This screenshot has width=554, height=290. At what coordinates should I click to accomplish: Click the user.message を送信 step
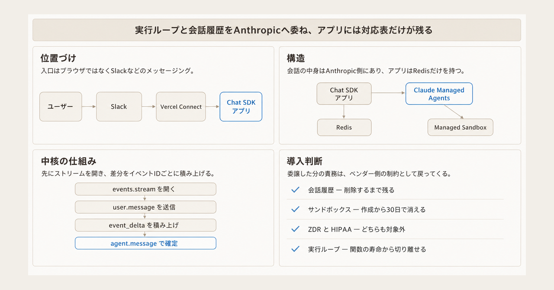[x=145, y=207]
